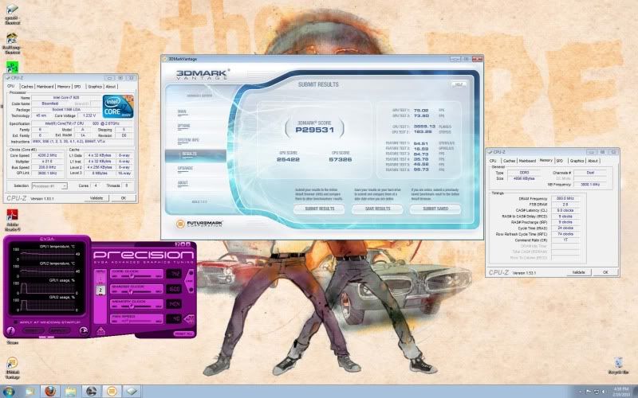This screenshot has height=398, width=638.
Task: Open the Processor selection dropdown in CPU-Z
Action: pos(49,185)
